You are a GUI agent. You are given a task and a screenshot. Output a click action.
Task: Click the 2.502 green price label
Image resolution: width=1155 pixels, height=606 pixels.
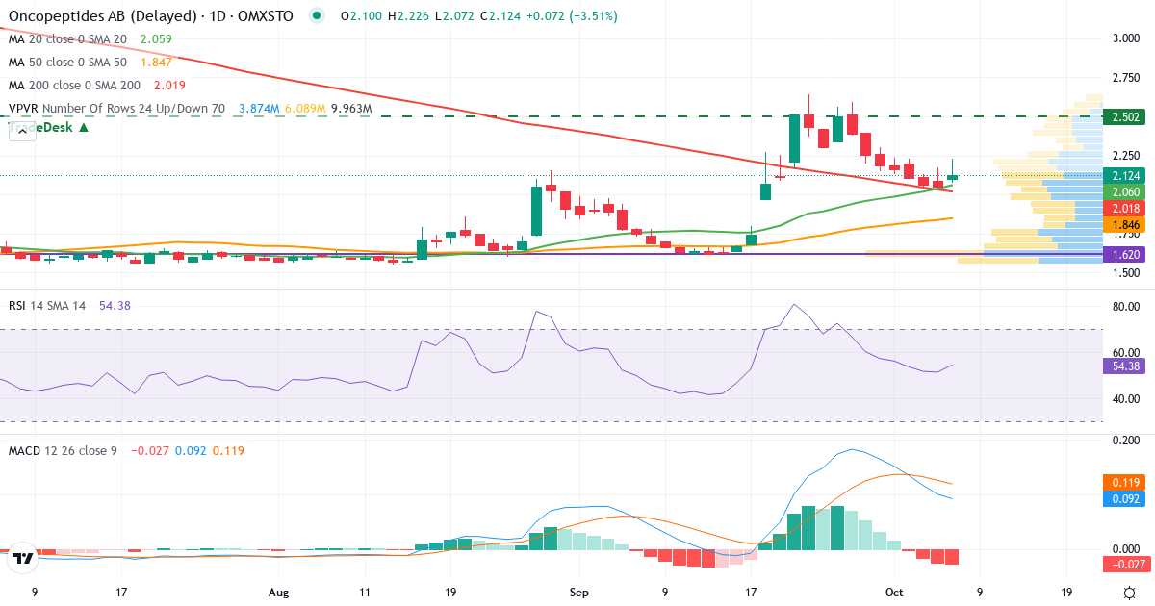pos(1125,116)
